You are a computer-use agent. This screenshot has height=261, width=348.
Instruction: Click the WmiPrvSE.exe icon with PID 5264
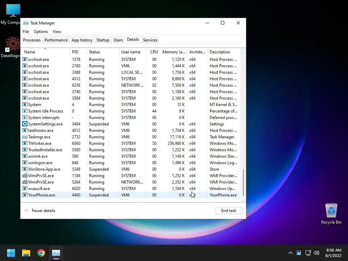tap(24, 182)
